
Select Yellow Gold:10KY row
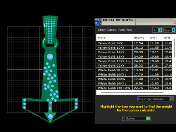(x=134, y=48)
